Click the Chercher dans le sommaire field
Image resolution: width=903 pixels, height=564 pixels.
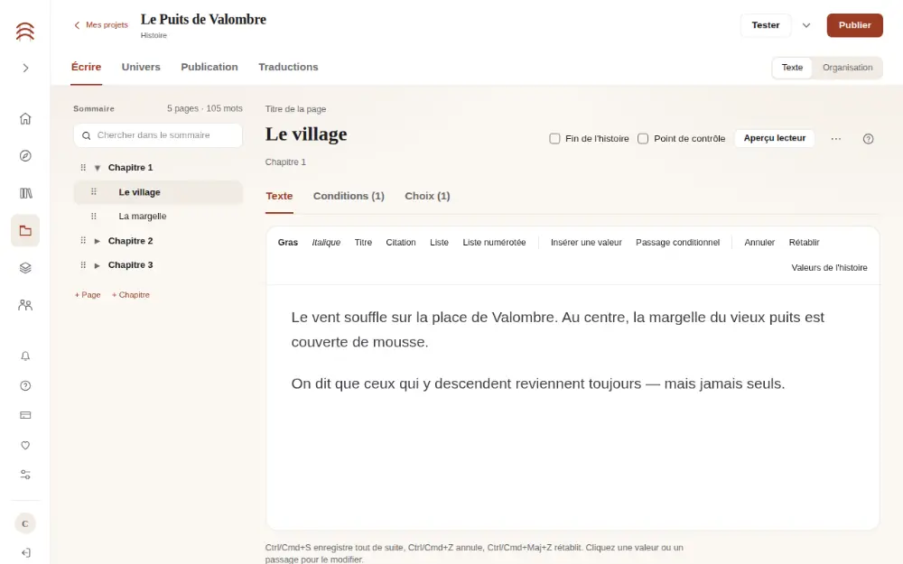[158, 135]
